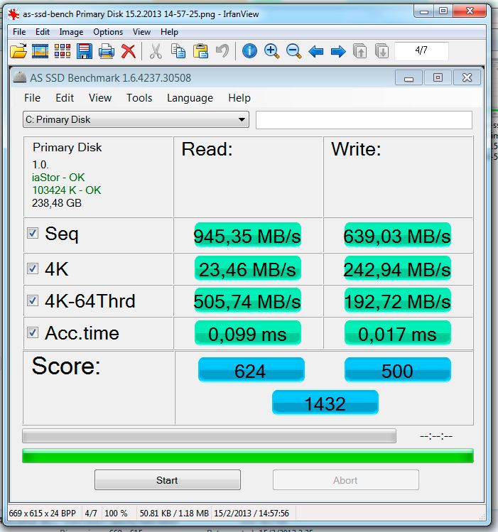Click 4K-64Thrd write value 192,72 MB/s
Screen dimensions: 498x532
coord(397,300)
